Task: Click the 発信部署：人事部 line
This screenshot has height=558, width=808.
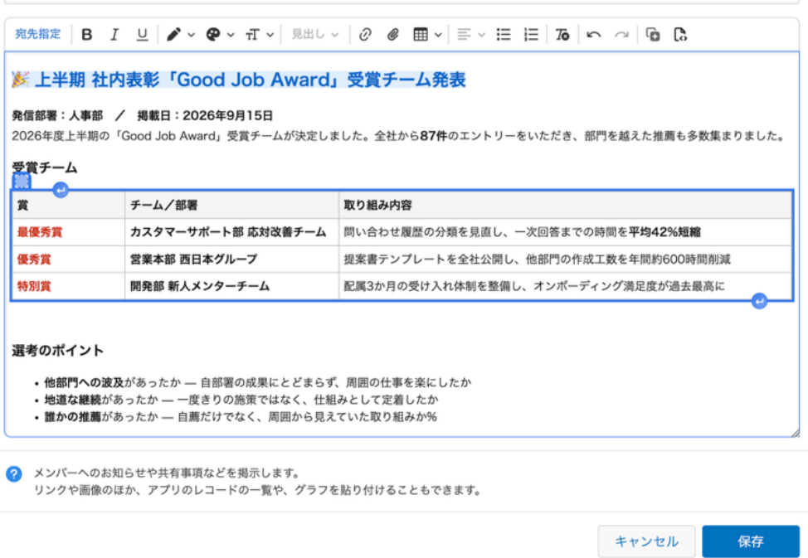Action: [142, 115]
